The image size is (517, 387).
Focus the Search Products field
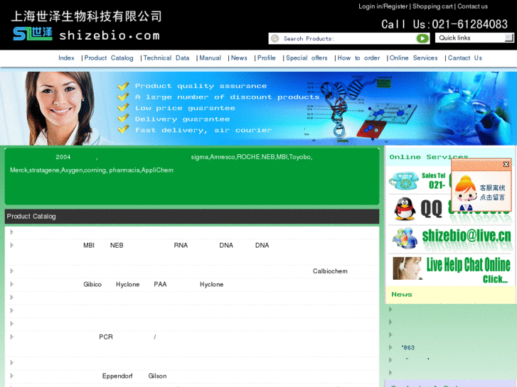pyautogui.click(x=348, y=38)
